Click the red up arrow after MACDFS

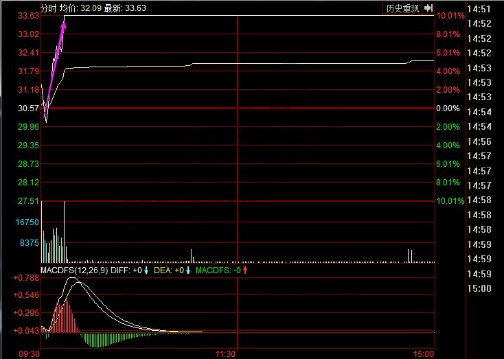[245, 270]
